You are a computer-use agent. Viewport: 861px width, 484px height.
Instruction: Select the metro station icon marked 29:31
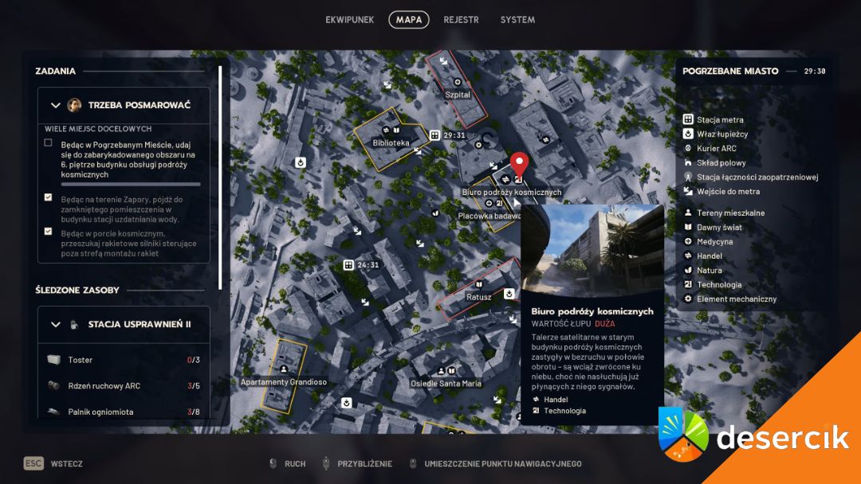click(434, 135)
